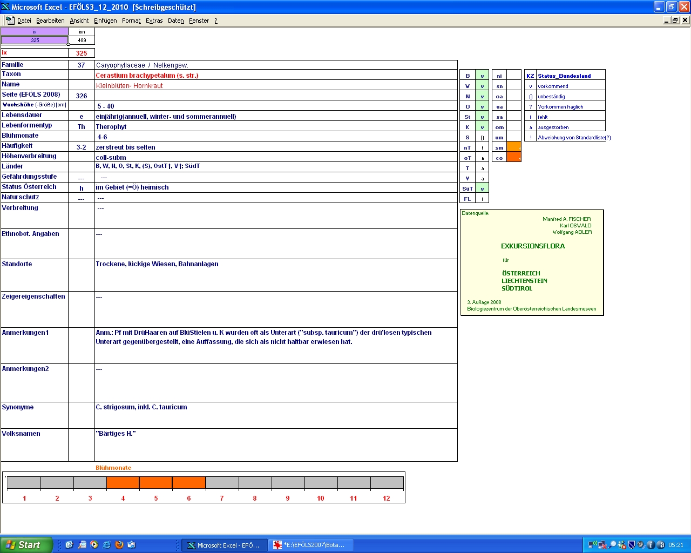Open the Einfügen menu
Image resolution: width=691 pixels, height=553 pixels.
pyautogui.click(x=105, y=21)
